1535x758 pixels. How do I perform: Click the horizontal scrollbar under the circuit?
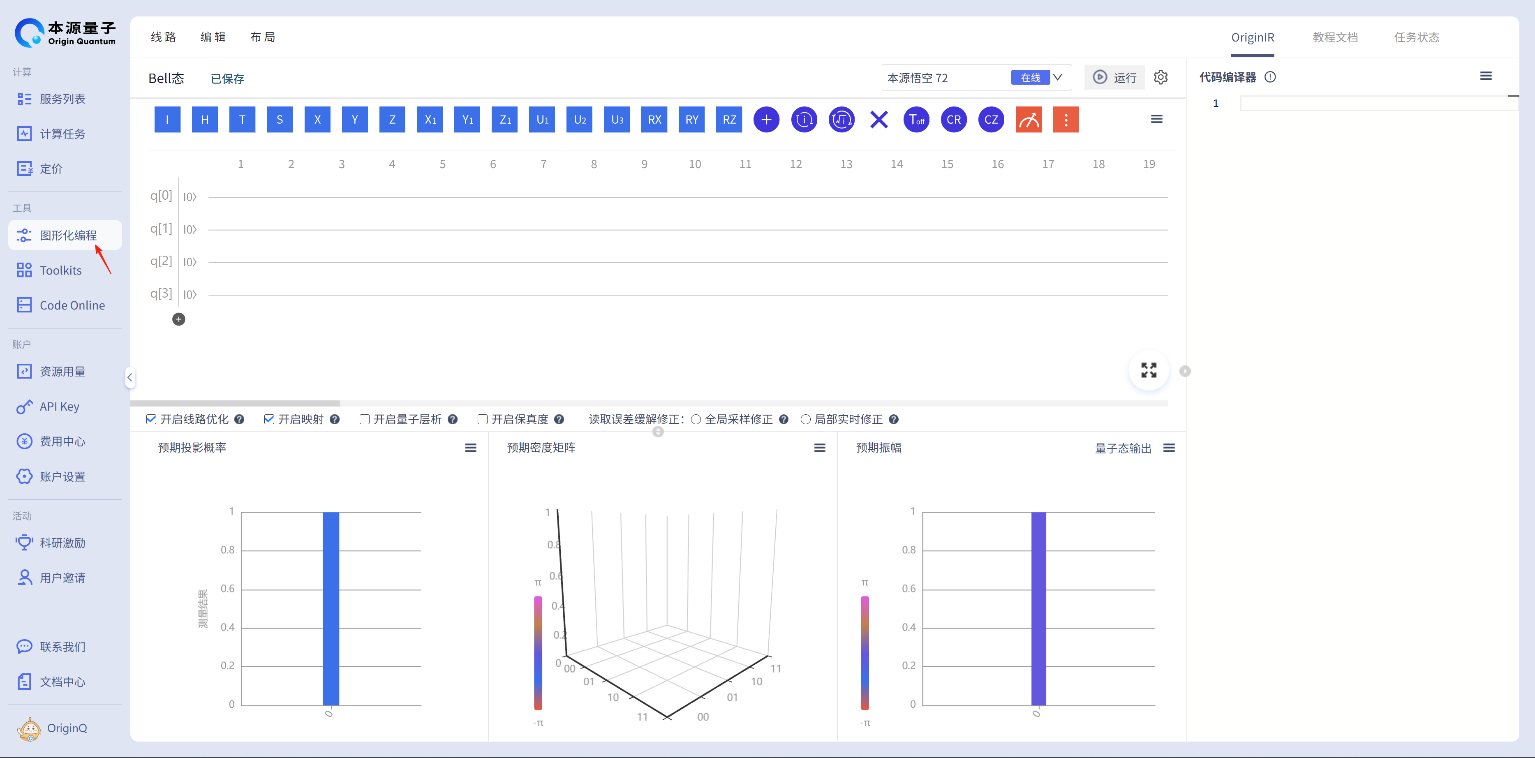[236, 403]
